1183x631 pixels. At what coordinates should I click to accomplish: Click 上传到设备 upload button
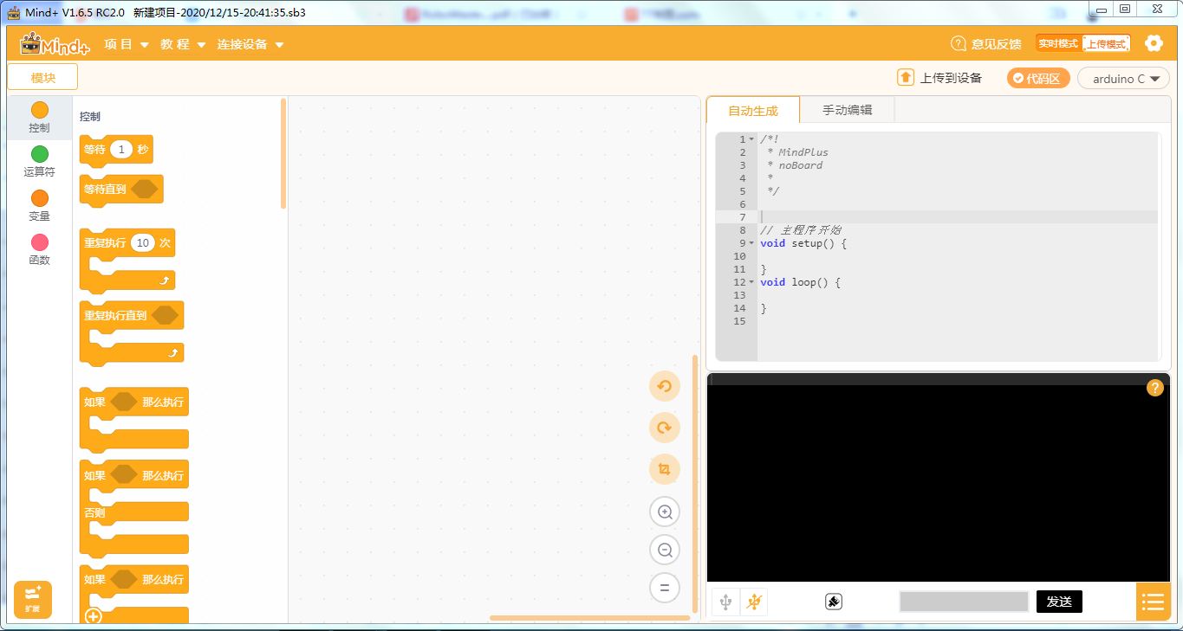tap(939, 78)
